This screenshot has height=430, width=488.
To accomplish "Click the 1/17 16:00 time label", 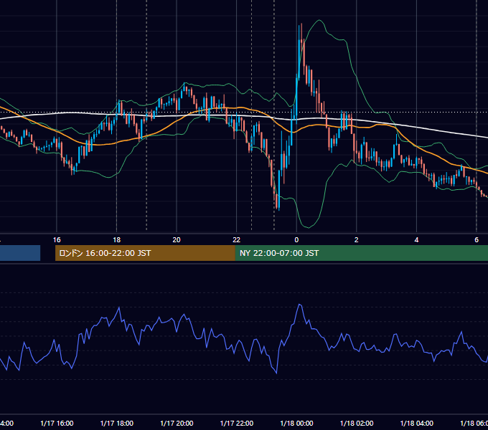I will tap(57, 423).
